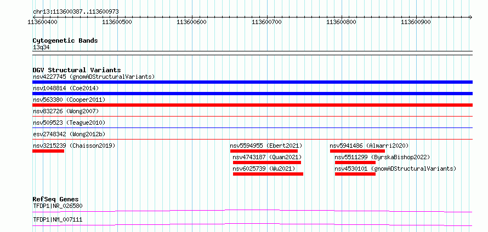The width and height of the screenshot is (488, 232).
Task: Click the nsv832726 (Wong2007) label
Action: coord(66,111)
